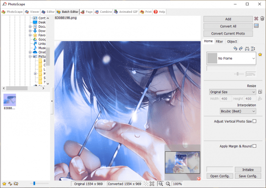Click the 100% zoom value in status bar

click(x=177, y=184)
